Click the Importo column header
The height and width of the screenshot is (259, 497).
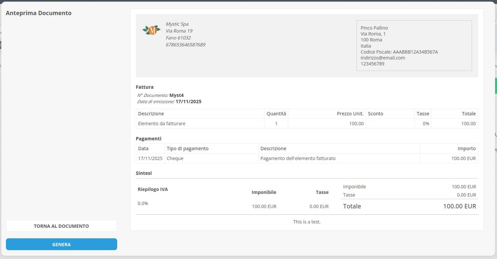pyautogui.click(x=466, y=149)
